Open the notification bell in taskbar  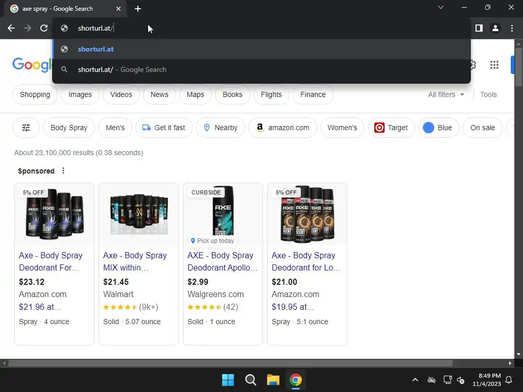(509, 380)
